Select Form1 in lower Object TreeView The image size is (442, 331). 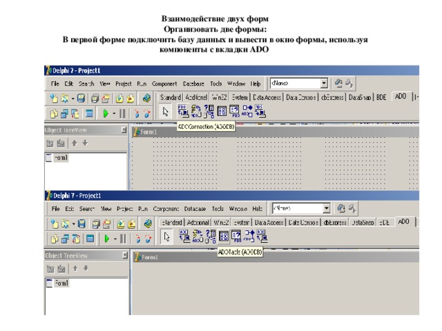61,283
